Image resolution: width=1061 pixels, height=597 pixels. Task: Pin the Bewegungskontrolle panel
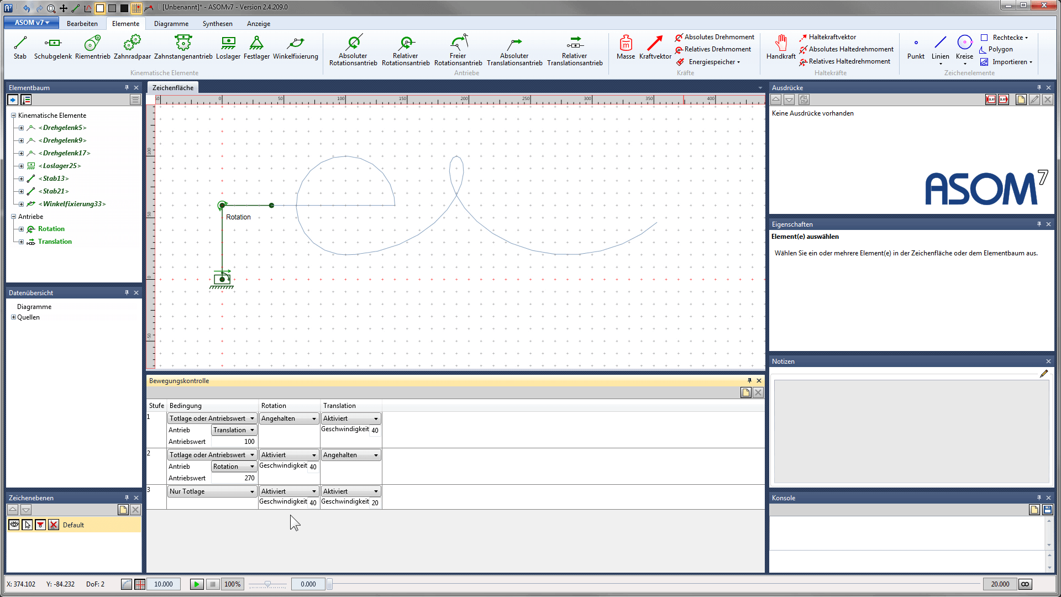[x=749, y=381]
